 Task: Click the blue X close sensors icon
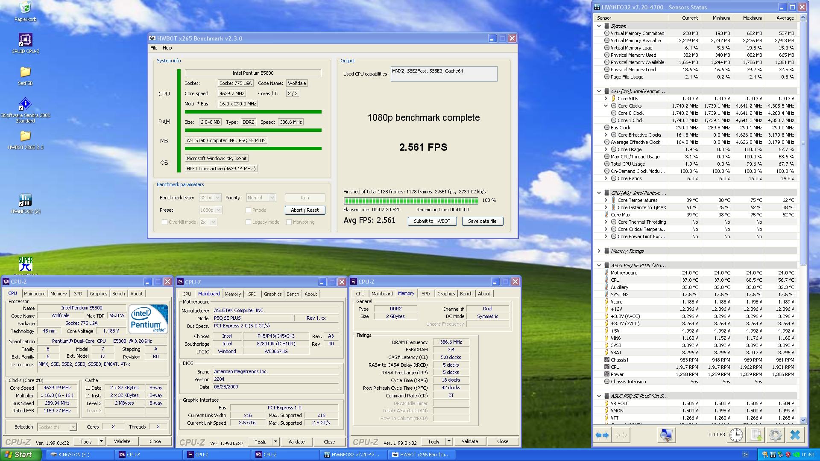(x=795, y=435)
